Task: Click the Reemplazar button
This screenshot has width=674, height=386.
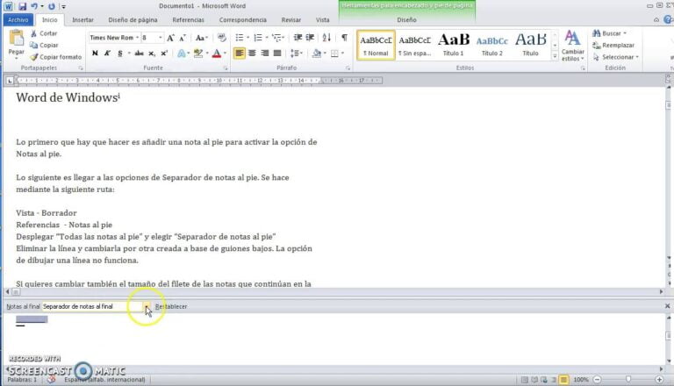Action: point(613,45)
